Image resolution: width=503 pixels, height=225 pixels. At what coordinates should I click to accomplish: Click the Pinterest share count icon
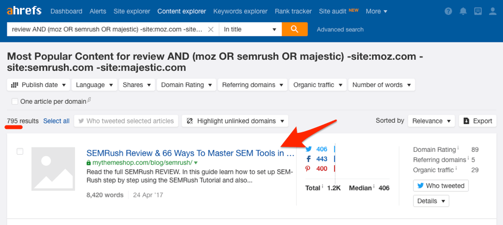click(309, 169)
